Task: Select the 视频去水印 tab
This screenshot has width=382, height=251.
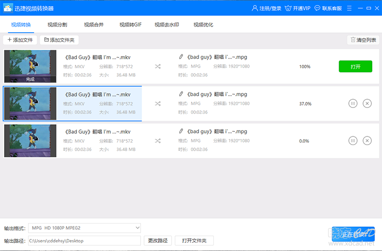Action: tap(167, 24)
